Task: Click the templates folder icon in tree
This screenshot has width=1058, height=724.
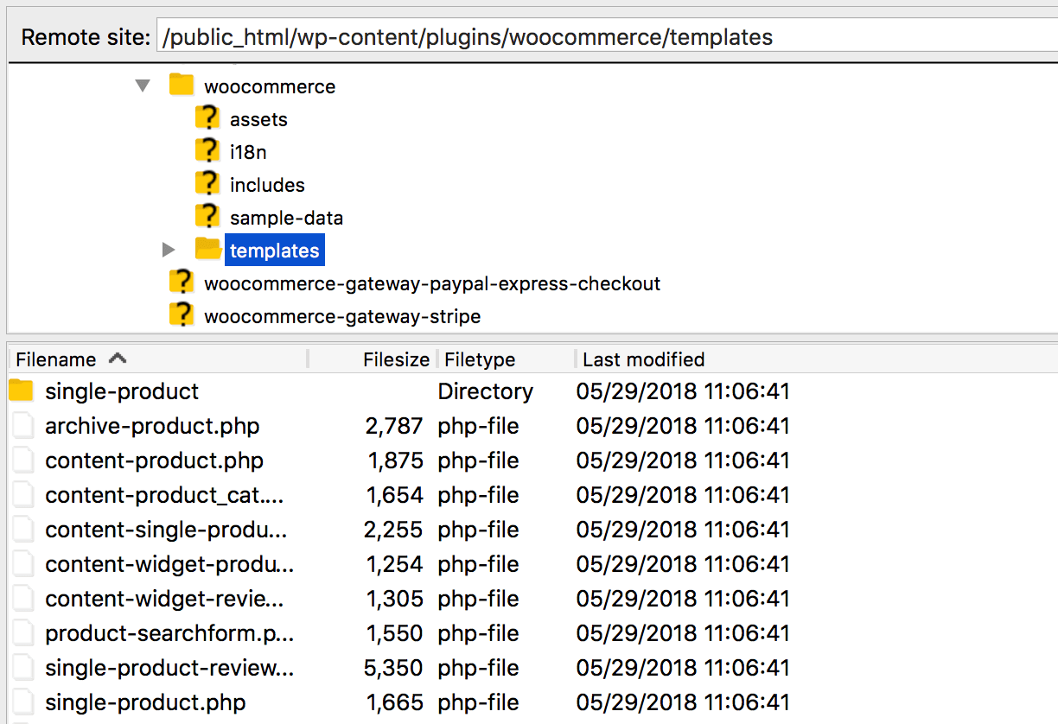Action: click(207, 249)
